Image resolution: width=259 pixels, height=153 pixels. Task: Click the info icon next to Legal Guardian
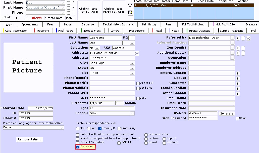pos(238,88)
